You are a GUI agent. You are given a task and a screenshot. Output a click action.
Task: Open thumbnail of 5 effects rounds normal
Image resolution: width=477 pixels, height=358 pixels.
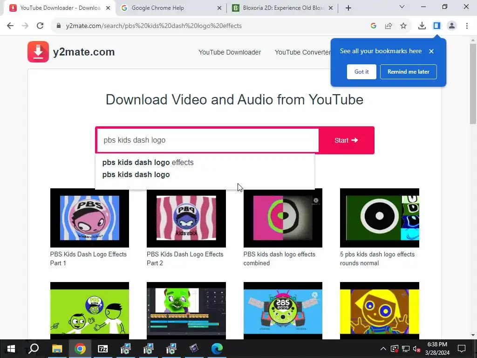point(380,218)
